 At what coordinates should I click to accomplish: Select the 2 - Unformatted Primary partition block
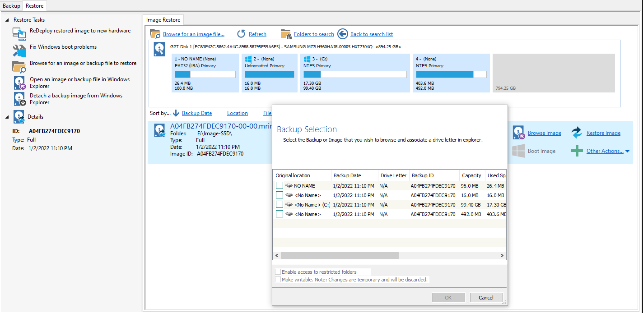(x=269, y=73)
